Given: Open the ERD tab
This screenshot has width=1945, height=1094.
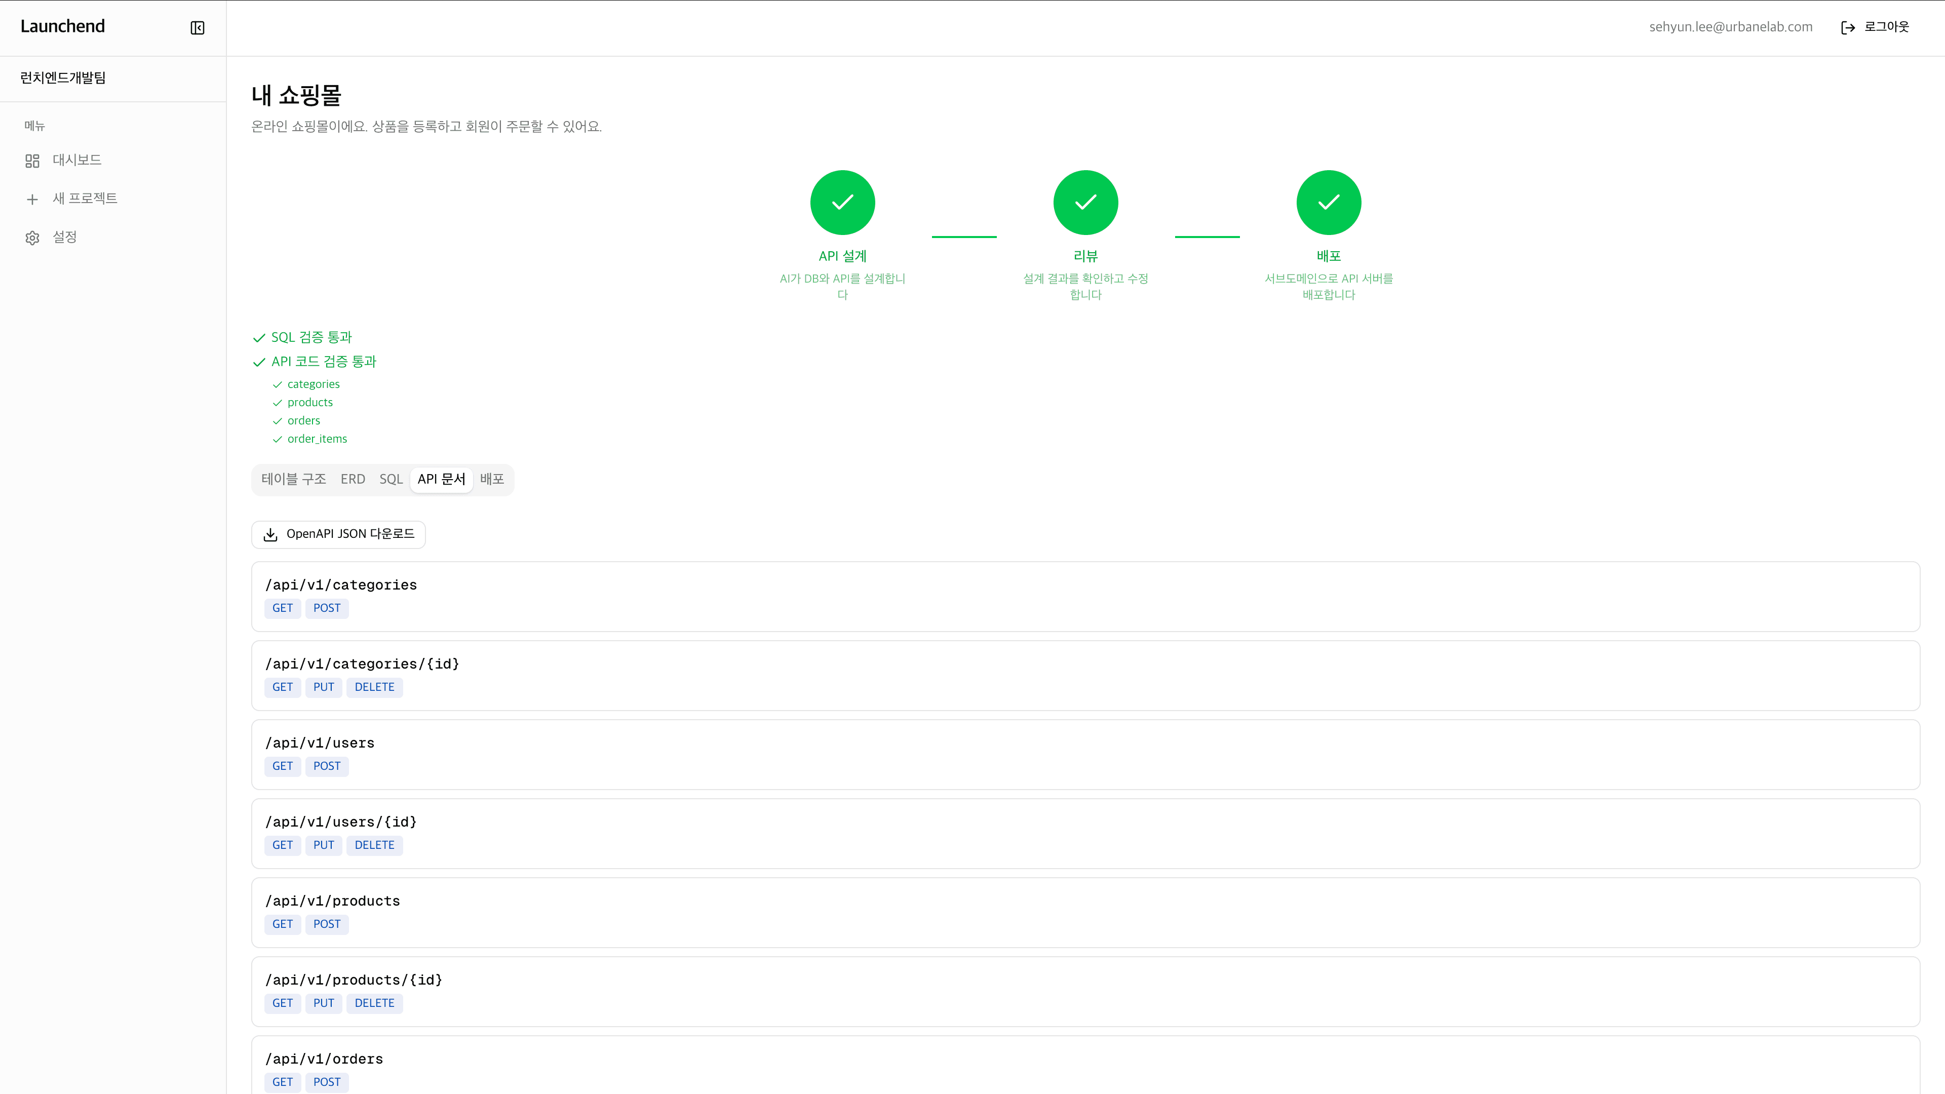Looking at the screenshot, I should [x=353, y=480].
